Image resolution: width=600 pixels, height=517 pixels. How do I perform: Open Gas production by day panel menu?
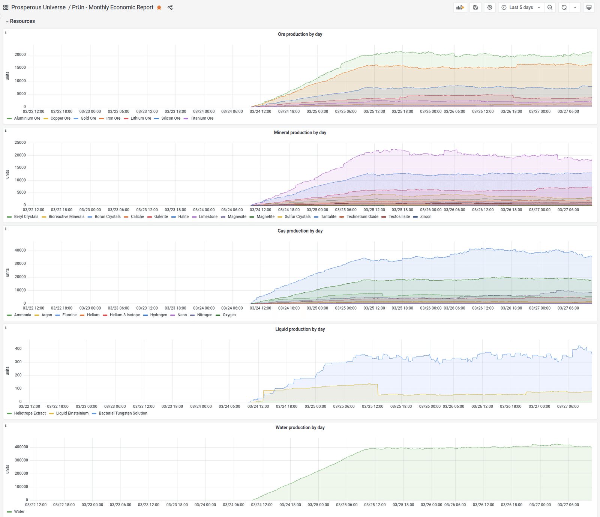[x=300, y=231]
